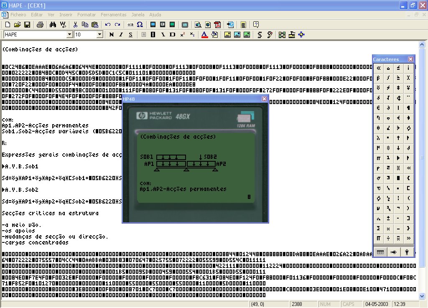Toggle bold (N) formatting

click(111, 34)
